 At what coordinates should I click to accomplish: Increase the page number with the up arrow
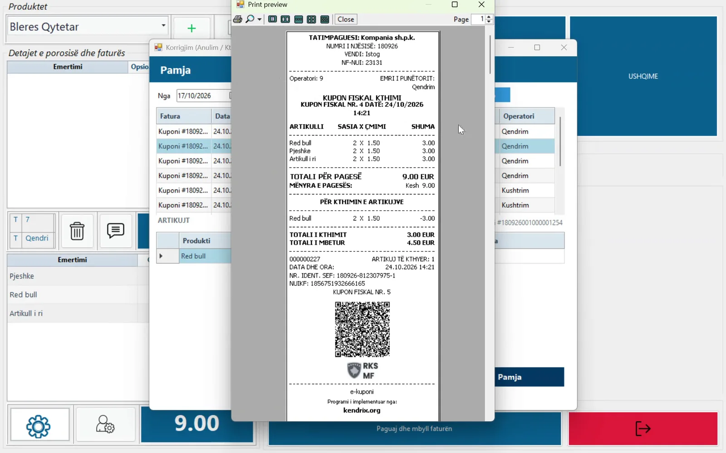point(489,17)
